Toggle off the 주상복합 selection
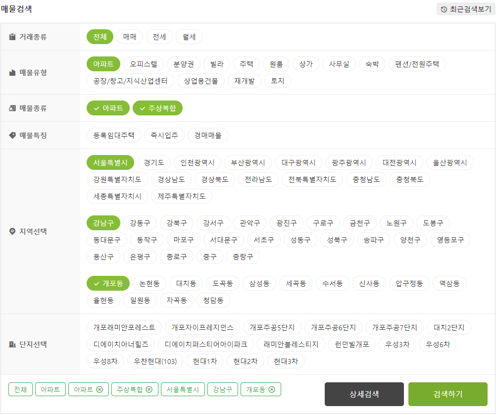The width and height of the screenshot is (496, 415). tap(157, 107)
